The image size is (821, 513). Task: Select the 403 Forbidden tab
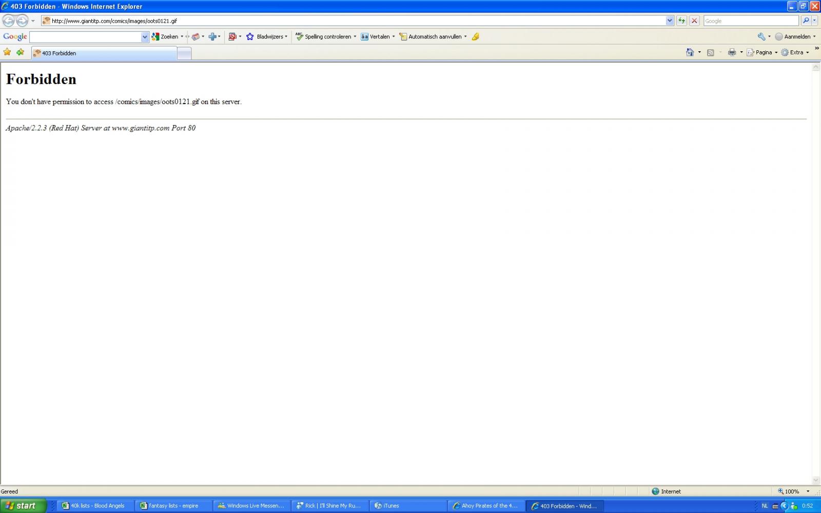click(103, 53)
